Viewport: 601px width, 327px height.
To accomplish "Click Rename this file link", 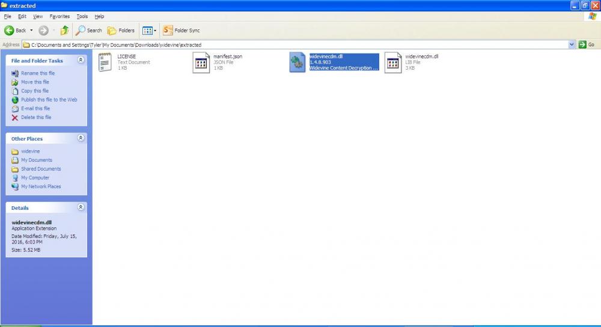I will coord(38,73).
